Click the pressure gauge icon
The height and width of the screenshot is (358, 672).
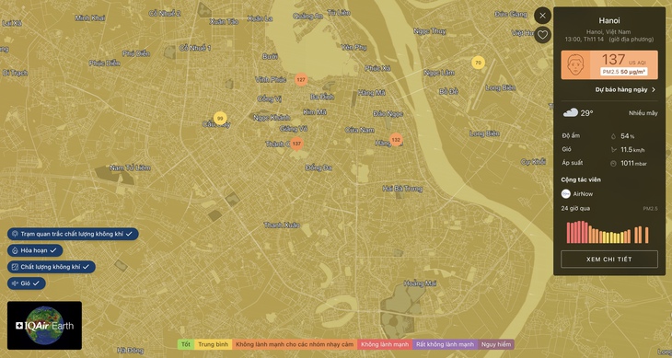(x=613, y=163)
